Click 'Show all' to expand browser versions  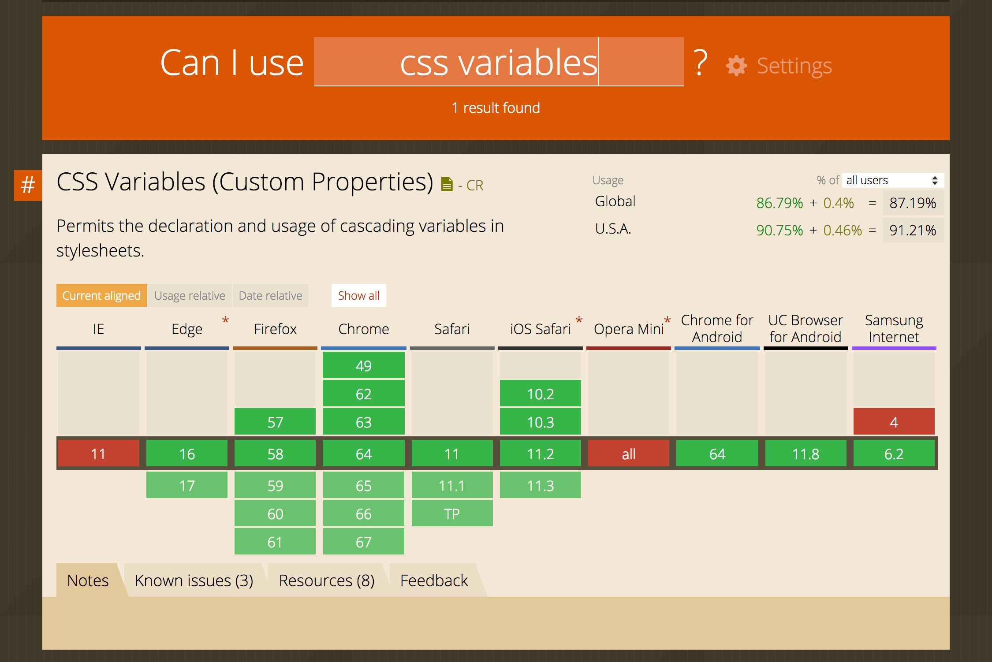tap(358, 296)
